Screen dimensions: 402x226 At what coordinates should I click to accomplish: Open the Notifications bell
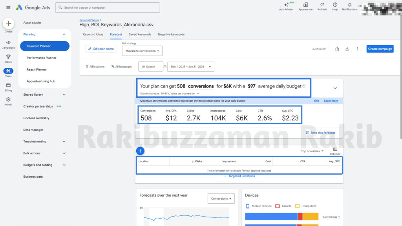tap(349, 5)
